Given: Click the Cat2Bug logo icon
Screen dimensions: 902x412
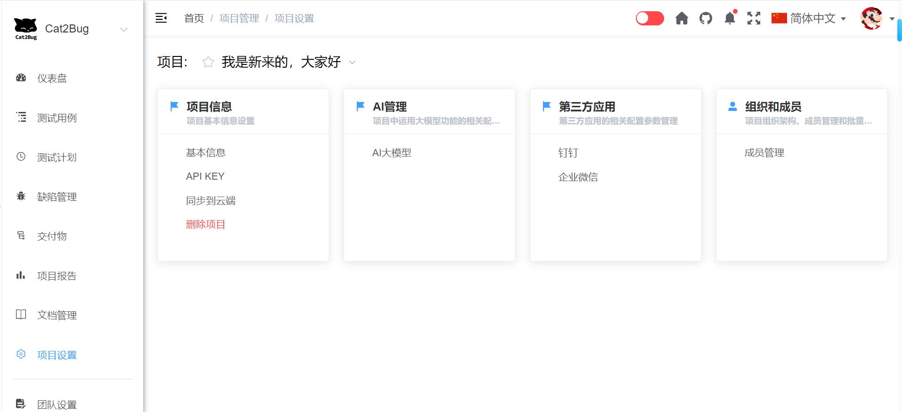Looking at the screenshot, I should tap(25, 29).
